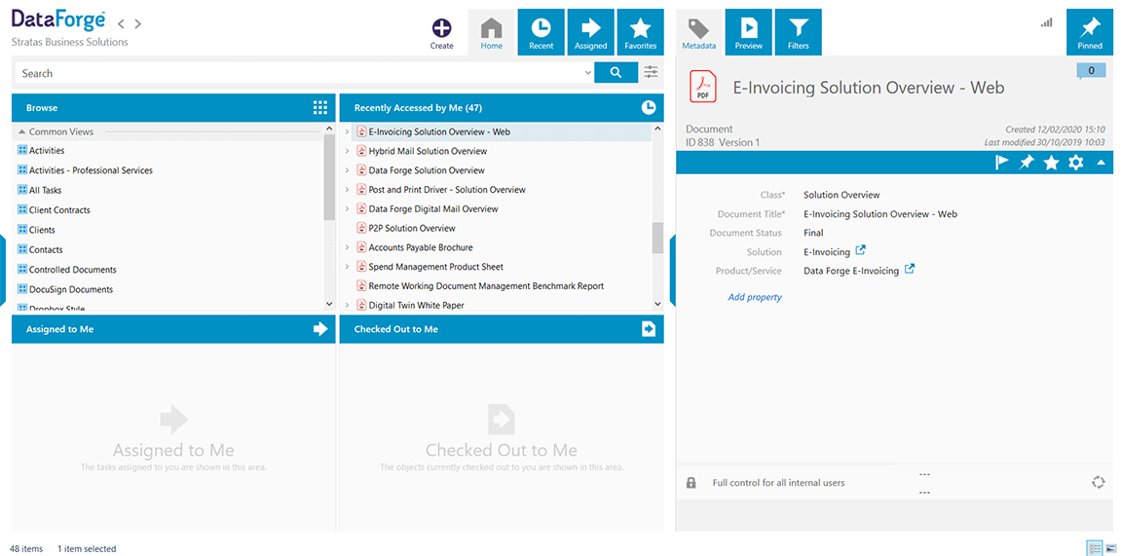The image size is (1121, 556).
Task: Click the flag icon in metadata toolbar
Action: tap(1001, 163)
